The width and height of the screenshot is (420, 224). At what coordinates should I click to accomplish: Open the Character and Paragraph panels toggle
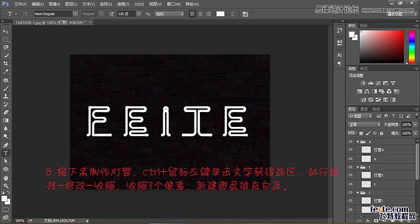[245, 14]
